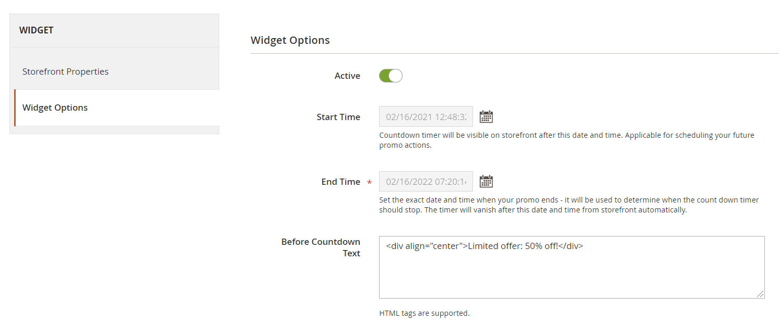Click the HTML tags are supported note
This screenshot has width=779, height=320.
pos(424,313)
